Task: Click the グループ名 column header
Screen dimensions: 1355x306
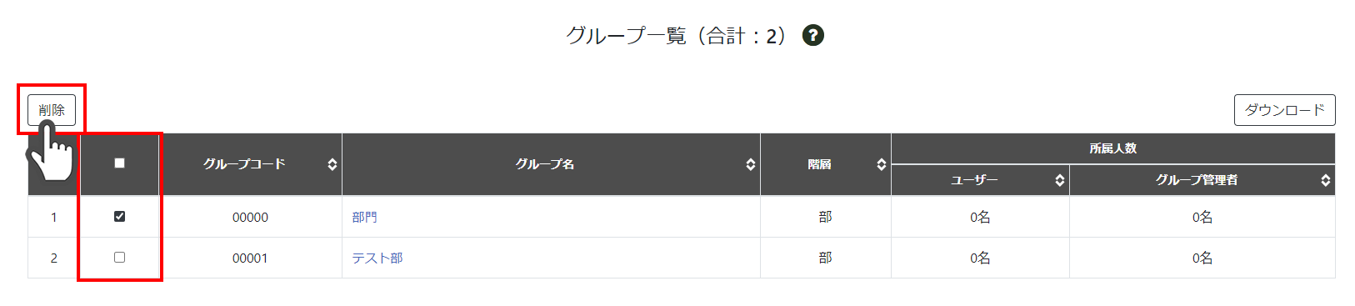Action: tap(544, 164)
